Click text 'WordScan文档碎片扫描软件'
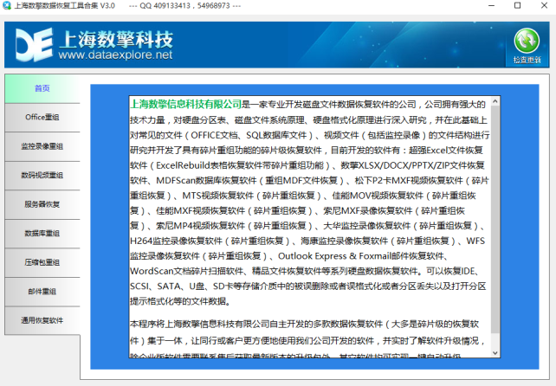 point(186,271)
